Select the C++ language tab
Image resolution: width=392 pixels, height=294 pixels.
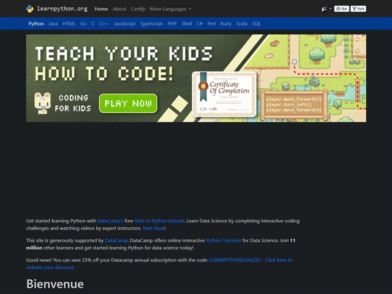(x=104, y=24)
